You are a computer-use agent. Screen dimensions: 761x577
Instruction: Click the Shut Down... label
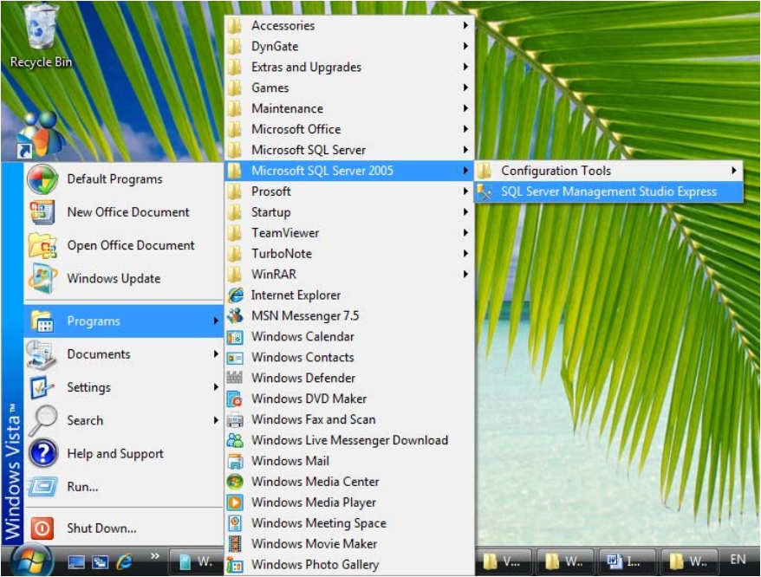101,528
